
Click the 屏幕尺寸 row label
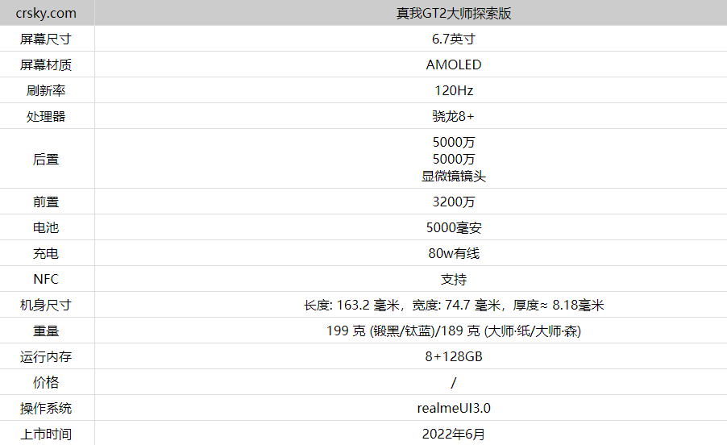tap(46, 39)
